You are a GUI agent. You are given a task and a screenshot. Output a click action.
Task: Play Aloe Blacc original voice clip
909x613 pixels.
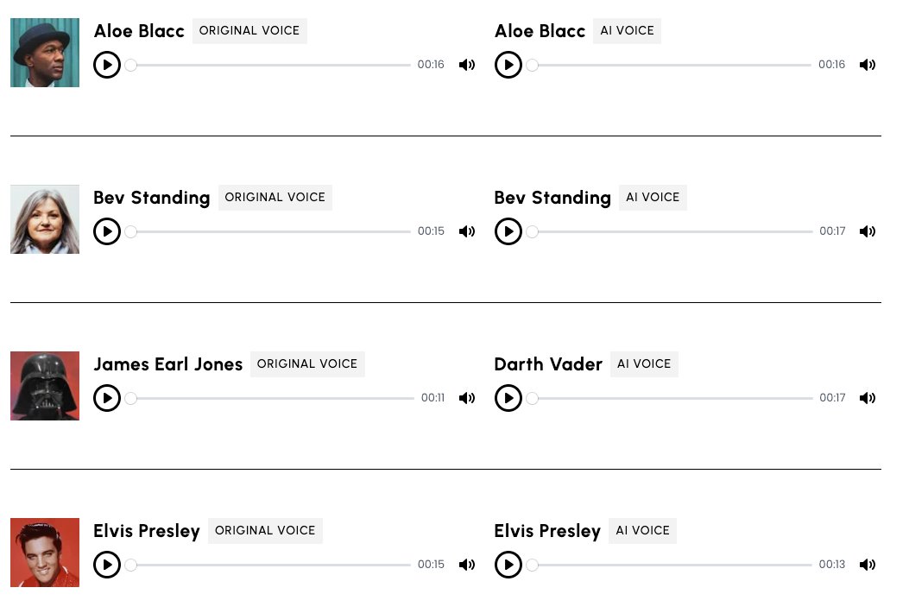(107, 65)
